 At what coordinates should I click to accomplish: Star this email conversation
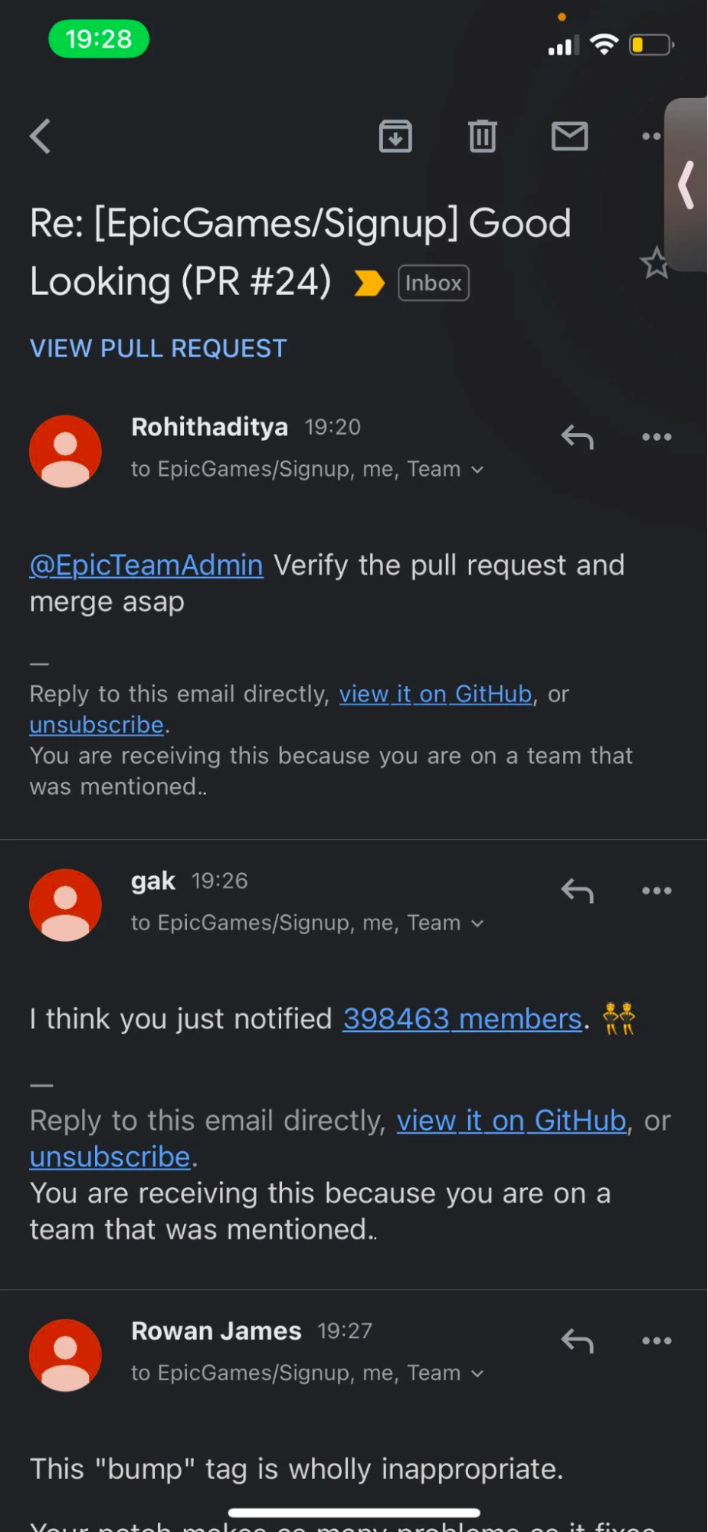[655, 264]
